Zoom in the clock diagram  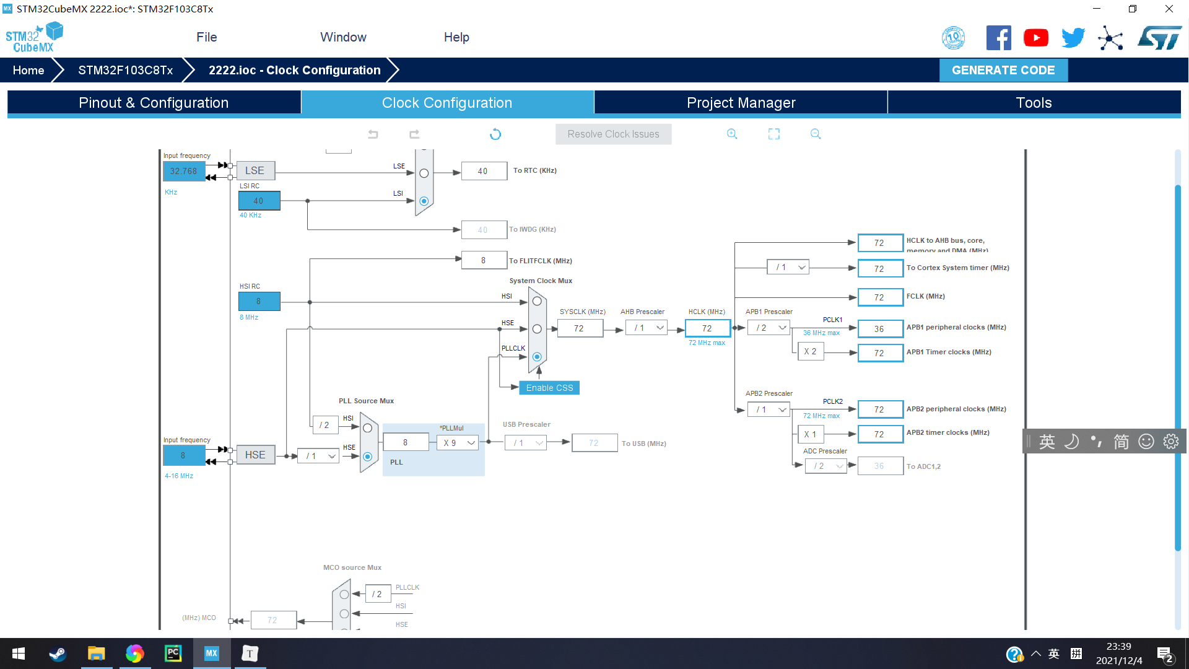(x=732, y=134)
